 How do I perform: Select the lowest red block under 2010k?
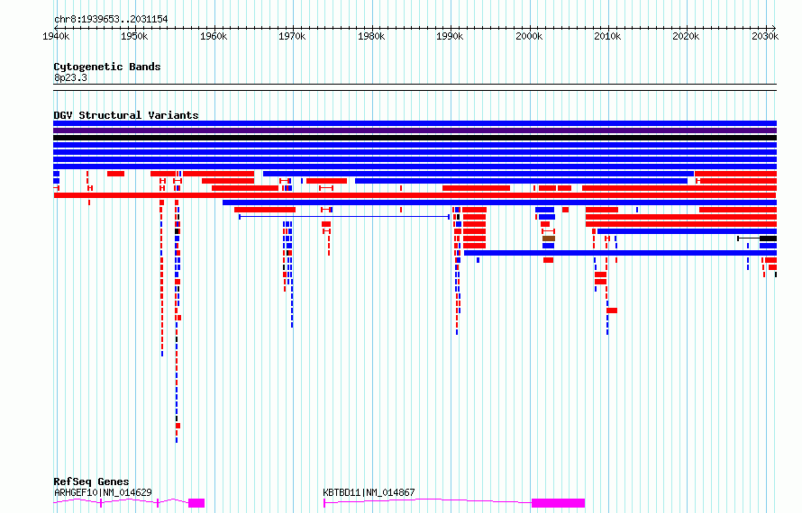pyautogui.click(x=612, y=310)
